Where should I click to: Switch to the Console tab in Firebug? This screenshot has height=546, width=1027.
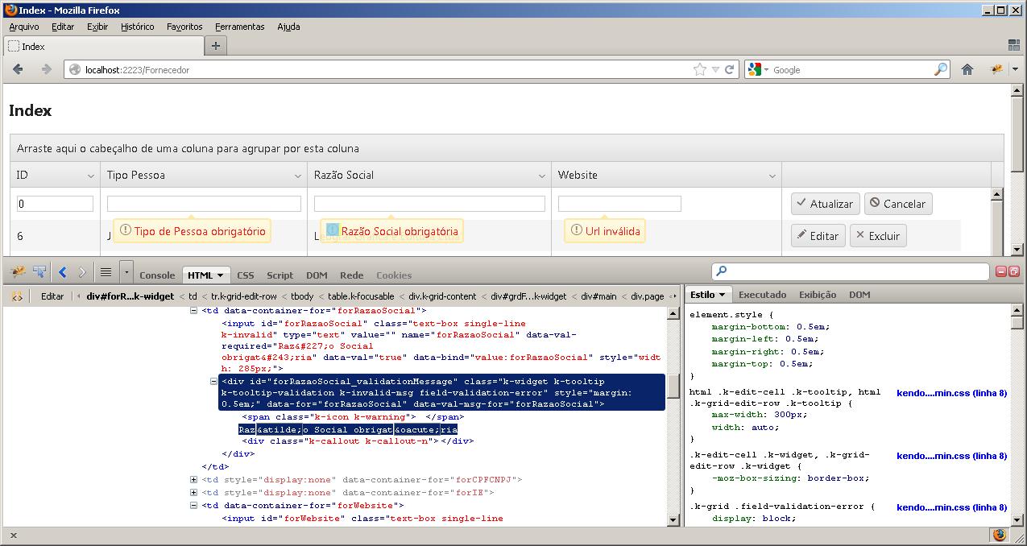[x=157, y=275]
